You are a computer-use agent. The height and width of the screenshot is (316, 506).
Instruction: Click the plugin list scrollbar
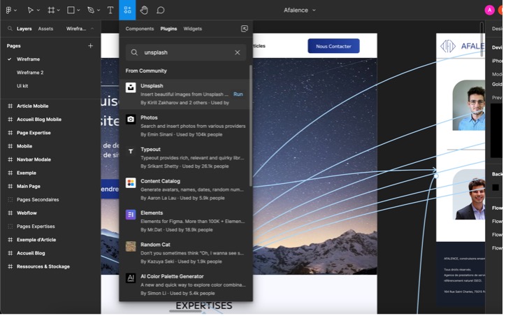[x=251, y=126]
